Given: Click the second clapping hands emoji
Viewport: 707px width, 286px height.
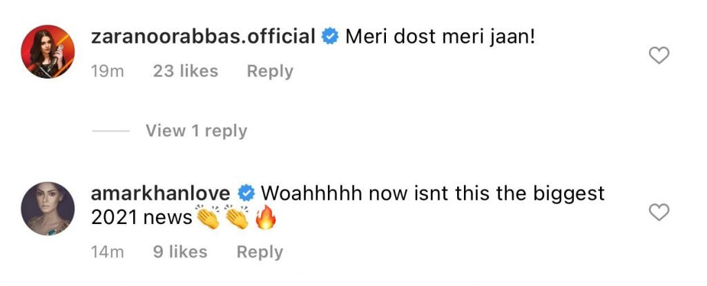Looking at the screenshot, I should [237, 218].
